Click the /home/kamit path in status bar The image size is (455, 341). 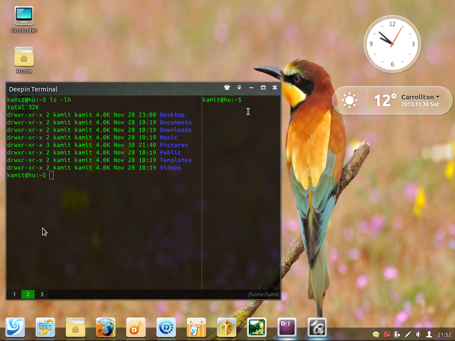coord(263,294)
